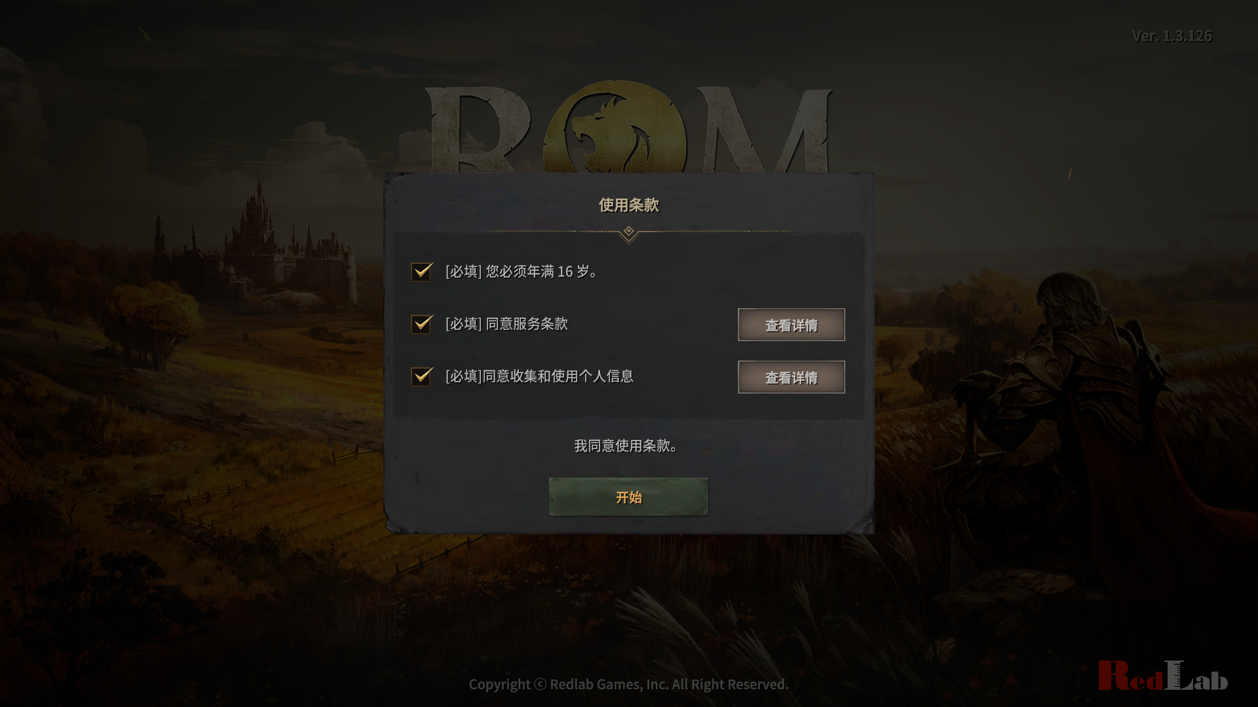Image resolution: width=1258 pixels, height=707 pixels.
Task: Uncheck the age 16 requirement checkbox
Action: tap(421, 271)
